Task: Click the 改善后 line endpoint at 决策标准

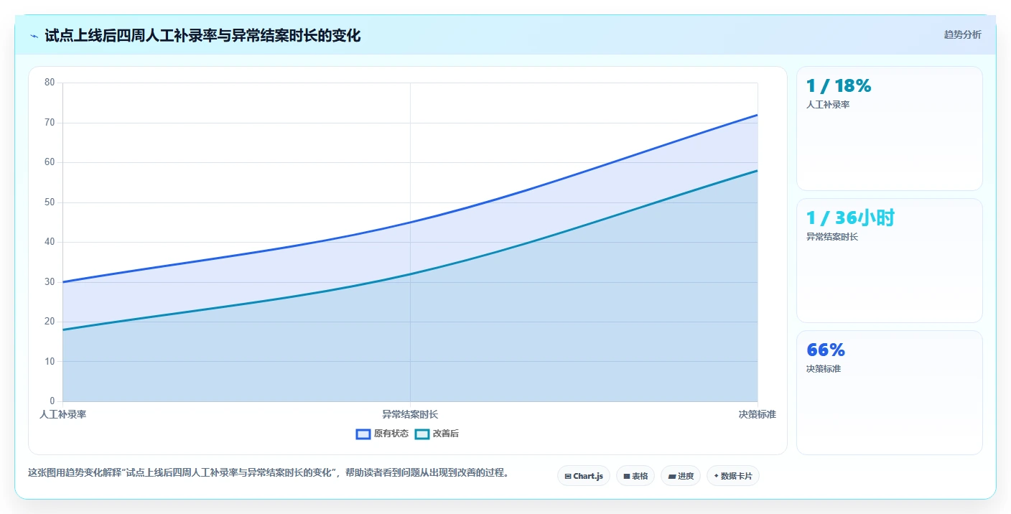Action: click(x=757, y=170)
